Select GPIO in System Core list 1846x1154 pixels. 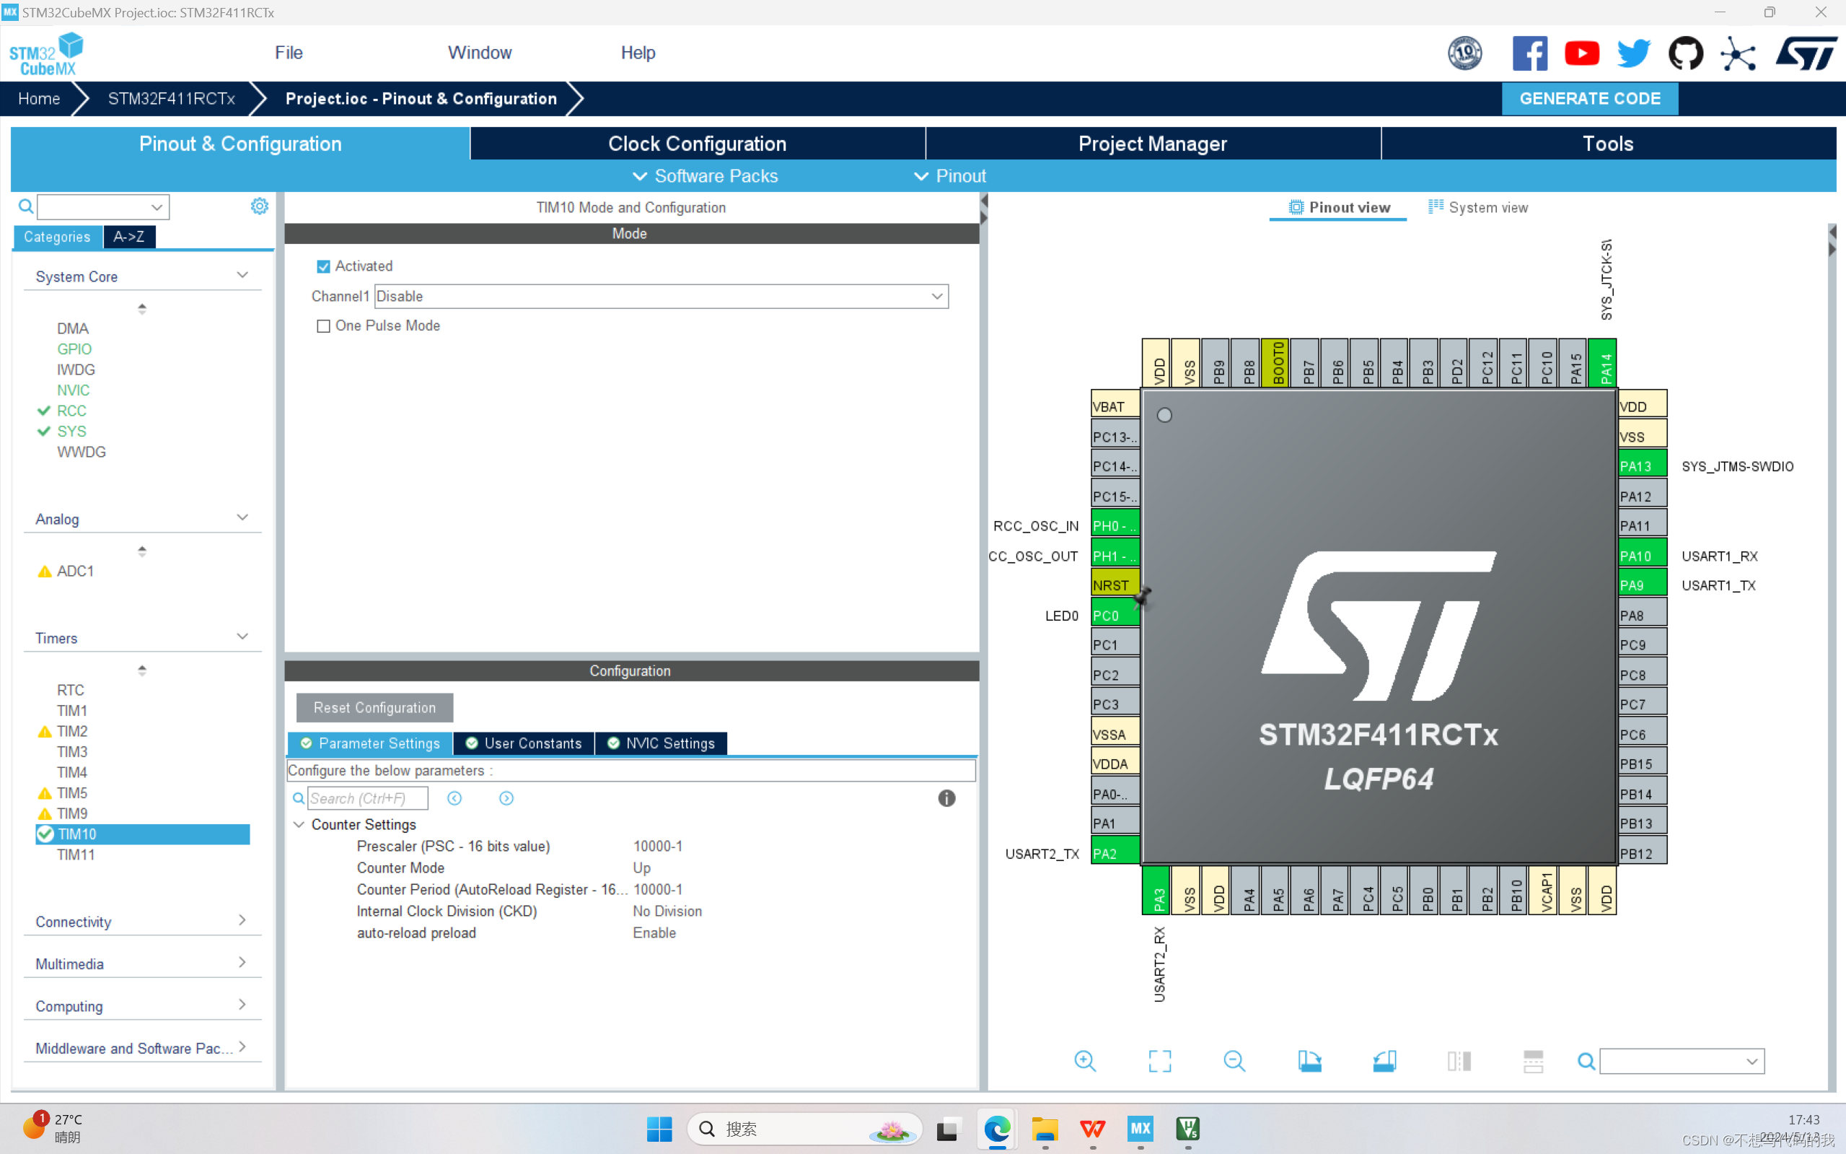coord(74,349)
